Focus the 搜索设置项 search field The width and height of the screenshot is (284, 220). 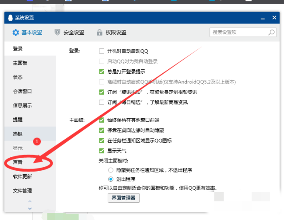point(243,32)
